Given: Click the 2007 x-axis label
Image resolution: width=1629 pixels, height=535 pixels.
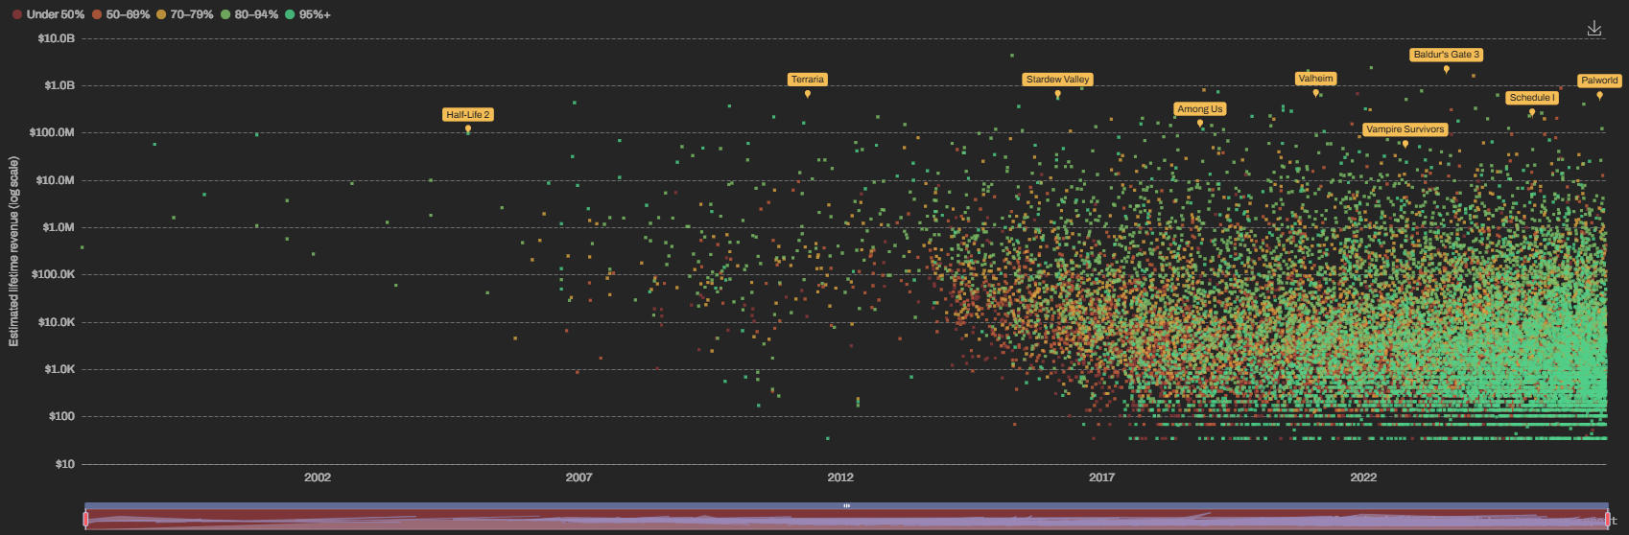Looking at the screenshot, I should coord(578,477).
